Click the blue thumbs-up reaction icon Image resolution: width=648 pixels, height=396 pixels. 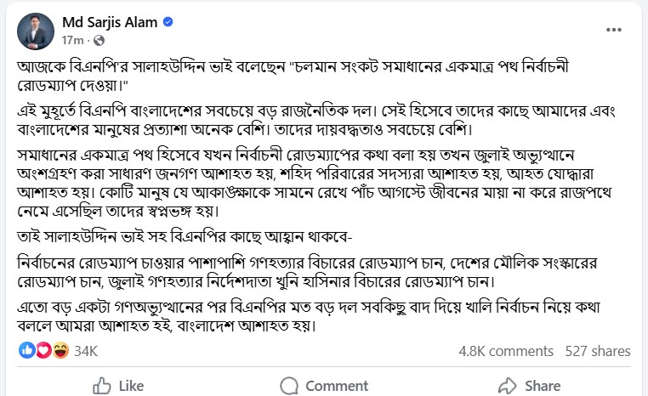(27, 350)
